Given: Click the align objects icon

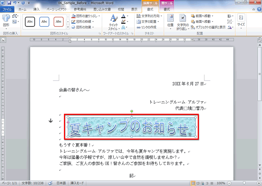Looking at the screenshot, I should click(231, 16).
